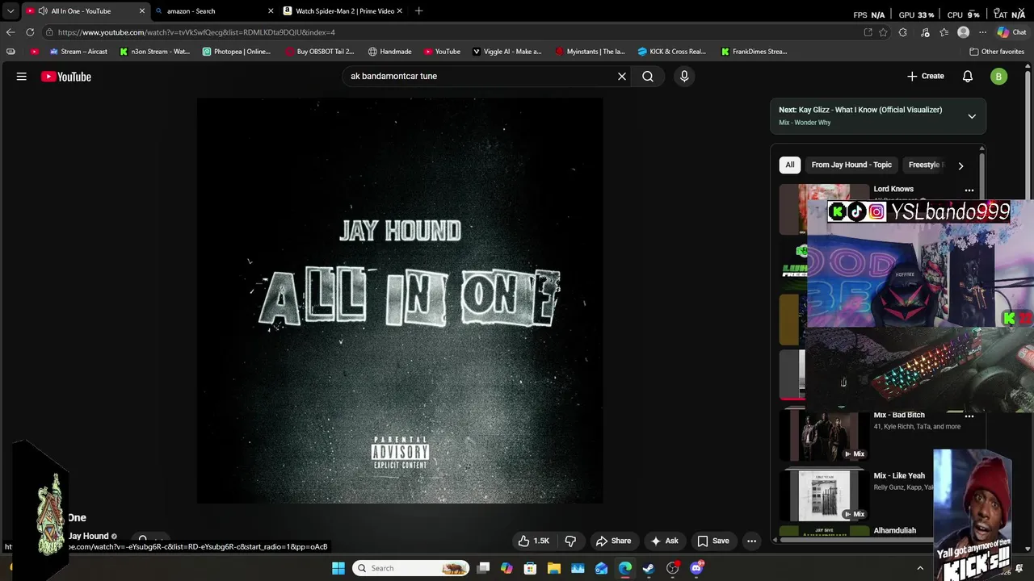Viewport: 1034px width, 581px height.
Task: Open the FrankDimes Stream bookmark
Action: click(754, 52)
